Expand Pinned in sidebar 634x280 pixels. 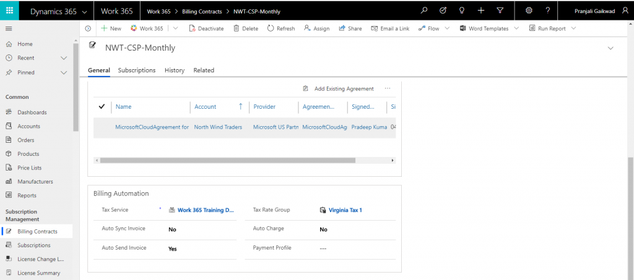pyautogui.click(x=64, y=72)
